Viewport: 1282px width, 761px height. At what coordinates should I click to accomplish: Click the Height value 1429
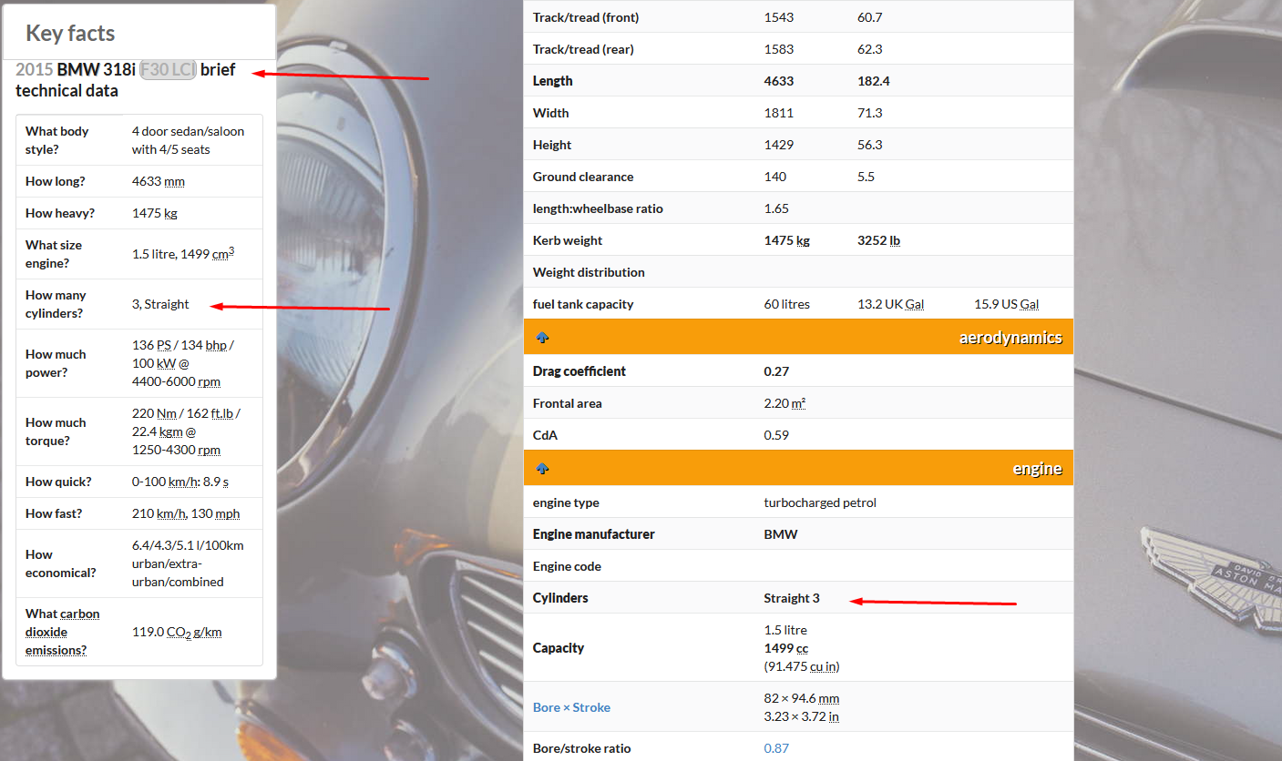click(x=779, y=145)
